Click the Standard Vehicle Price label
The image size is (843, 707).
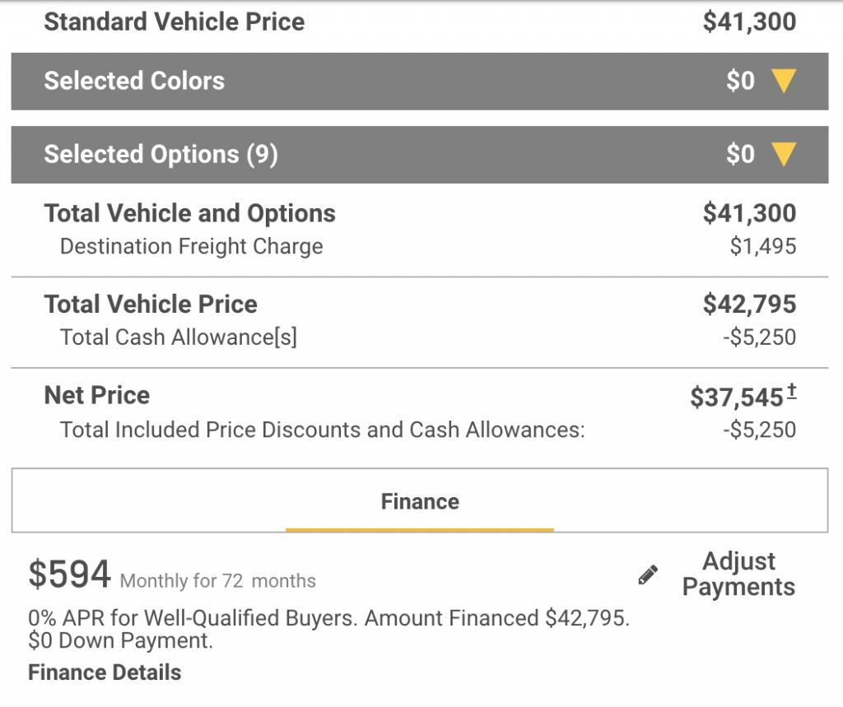pyautogui.click(x=175, y=22)
